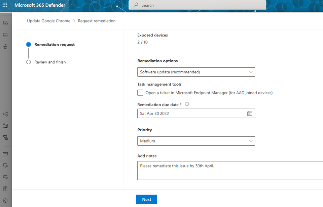Select the chat bubble icon in the sidebar
The height and width of the screenshot is (207, 323).
point(5,165)
